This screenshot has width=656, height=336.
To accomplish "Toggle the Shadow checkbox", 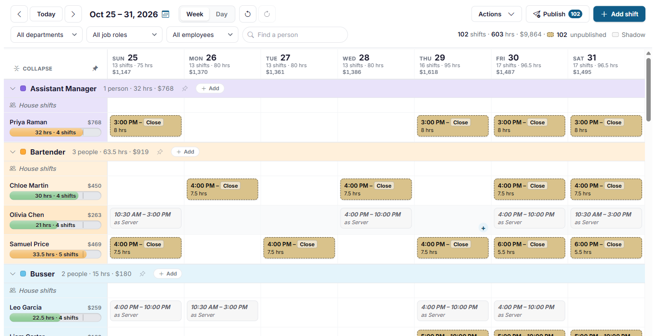I will point(616,35).
